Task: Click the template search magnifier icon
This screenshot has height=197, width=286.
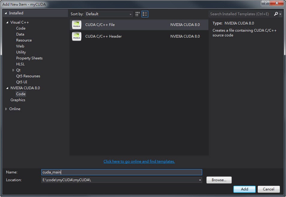Action: [x=276, y=14]
